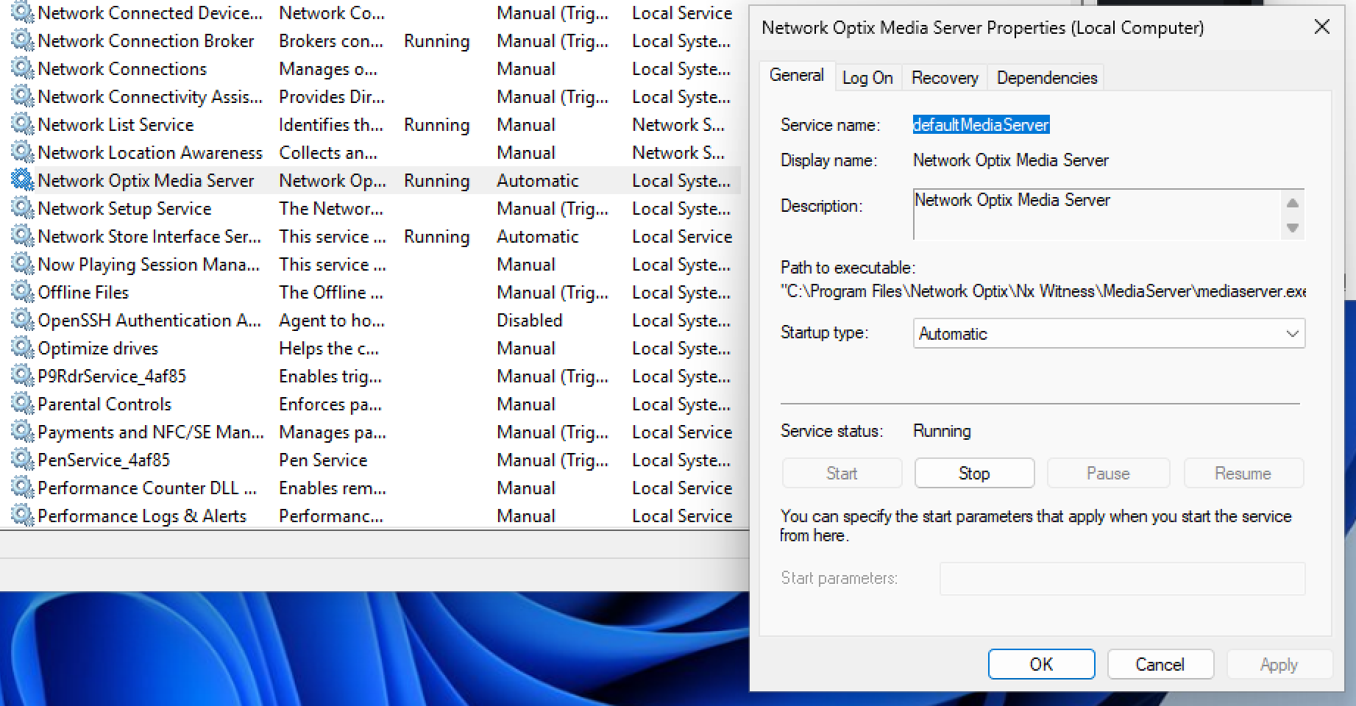
Task: Click the defaultMediaServer service name text
Action: (981, 125)
